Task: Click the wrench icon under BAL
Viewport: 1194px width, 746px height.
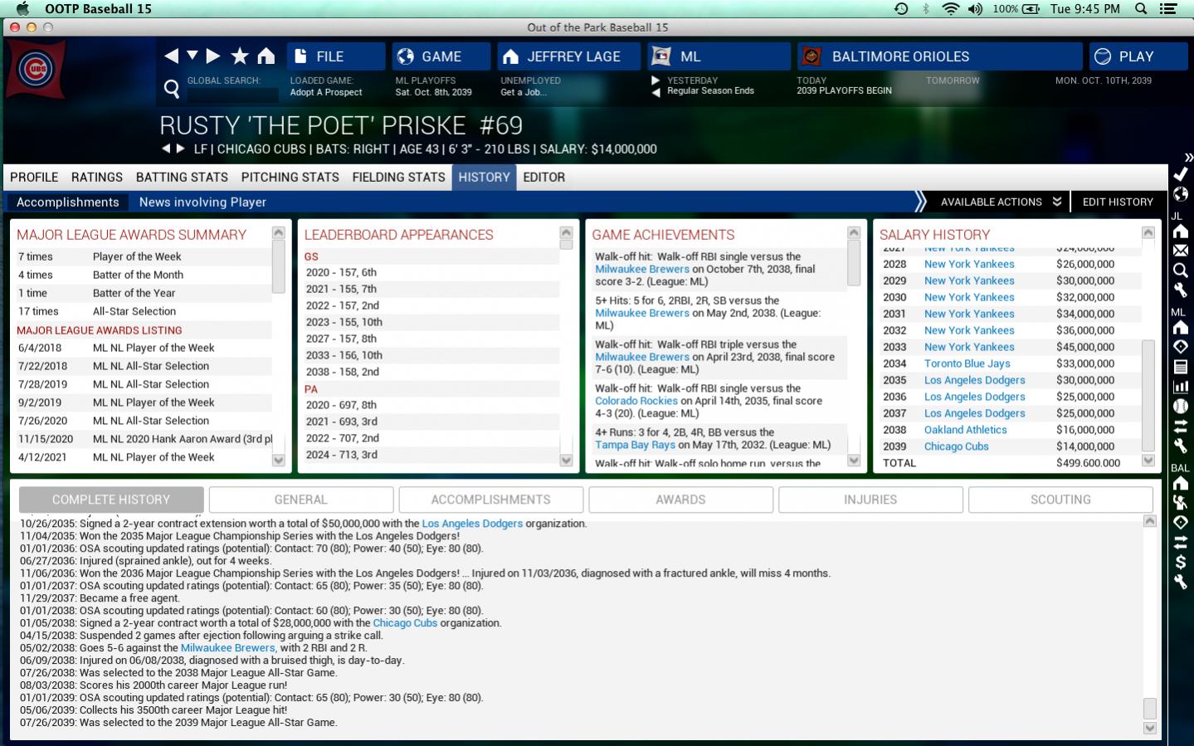Action: tap(1181, 583)
